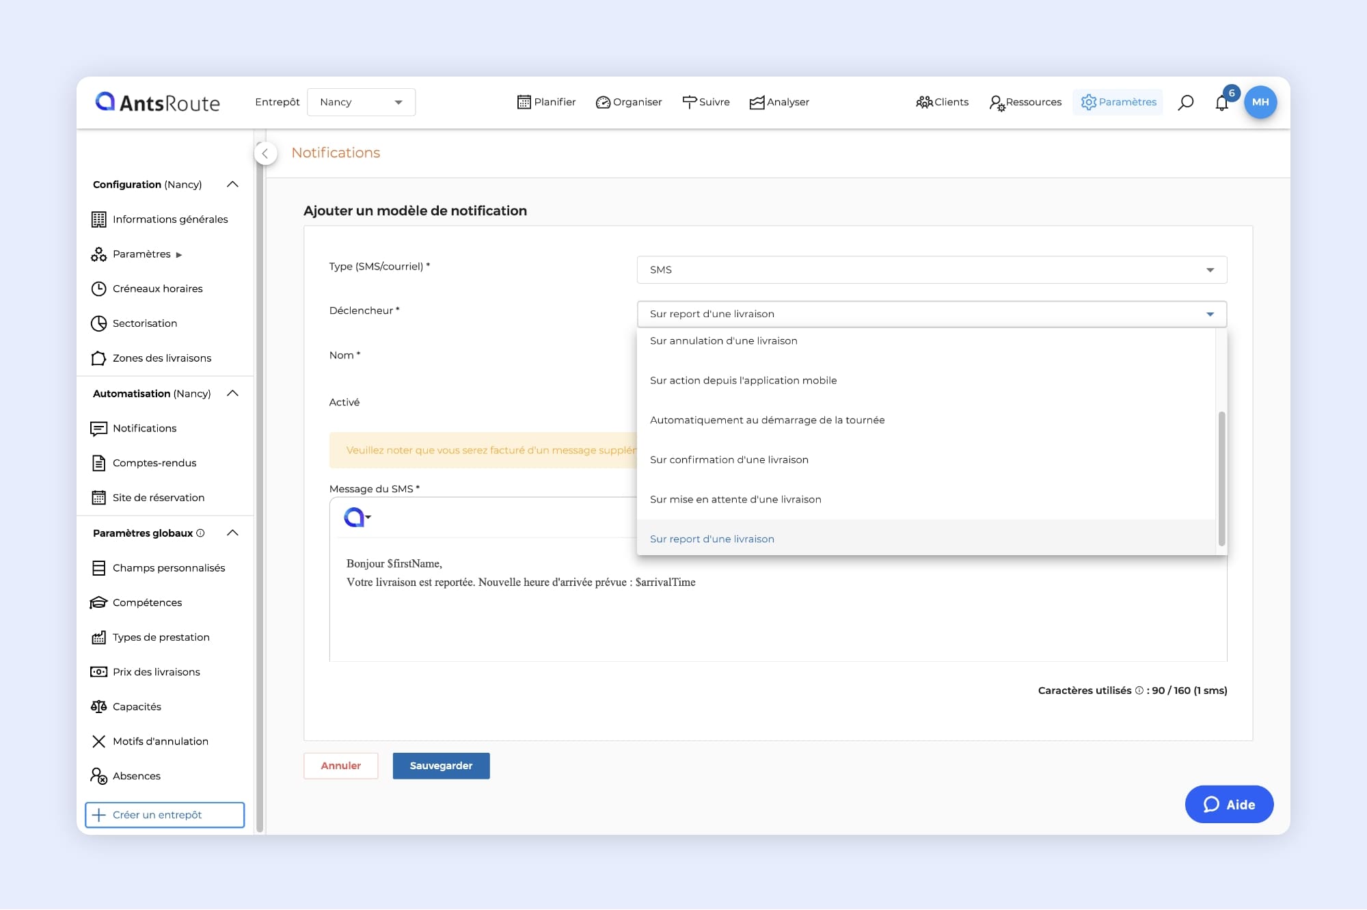Click the info icon next to Caractères utilisés

(1139, 691)
